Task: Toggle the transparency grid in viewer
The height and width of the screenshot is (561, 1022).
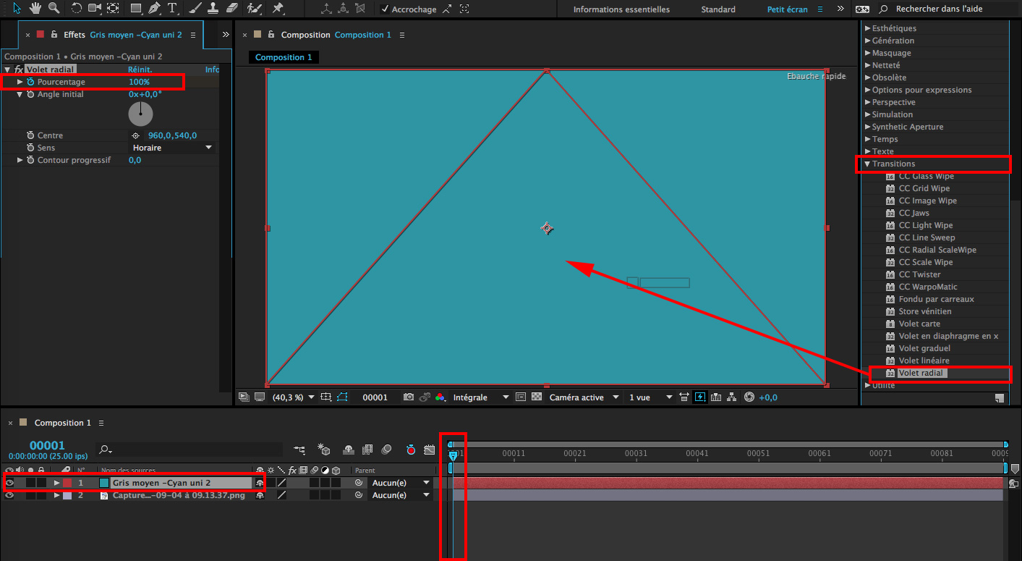Action: point(537,397)
